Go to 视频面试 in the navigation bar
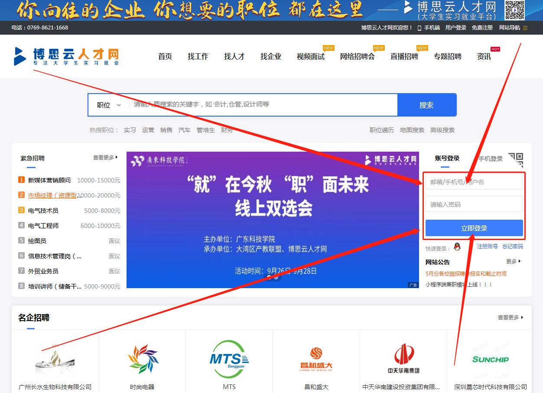 pos(310,56)
